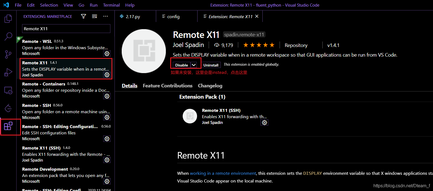Open Remote X11 (SSH) in Extension Pack
Image resolution: width=433 pixels, height=191 pixels.
(221, 110)
